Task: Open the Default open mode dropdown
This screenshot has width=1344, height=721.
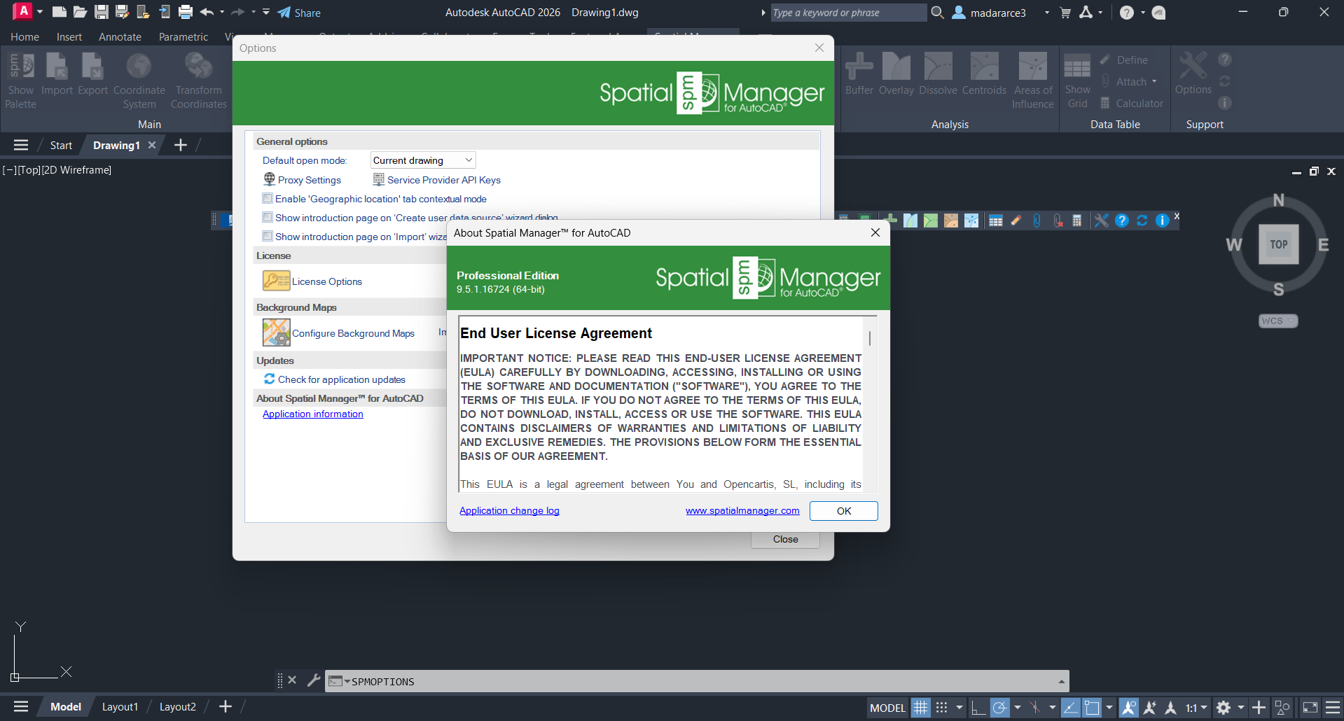Action: [423, 160]
